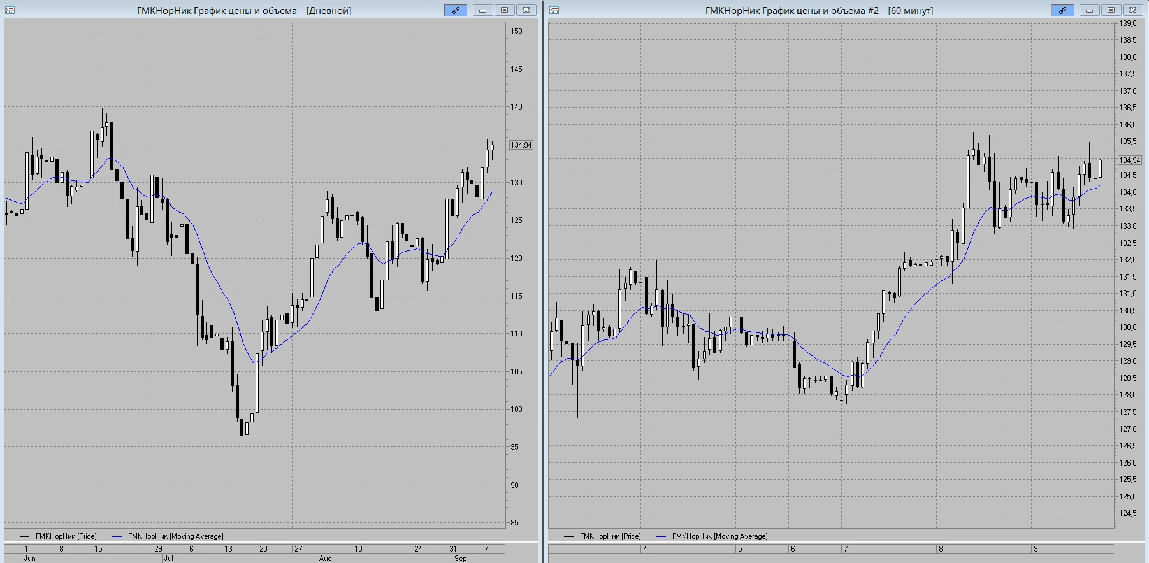Click date 31 on the daily time axis
This screenshot has height=563, width=1149.
click(x=452, y=549)
